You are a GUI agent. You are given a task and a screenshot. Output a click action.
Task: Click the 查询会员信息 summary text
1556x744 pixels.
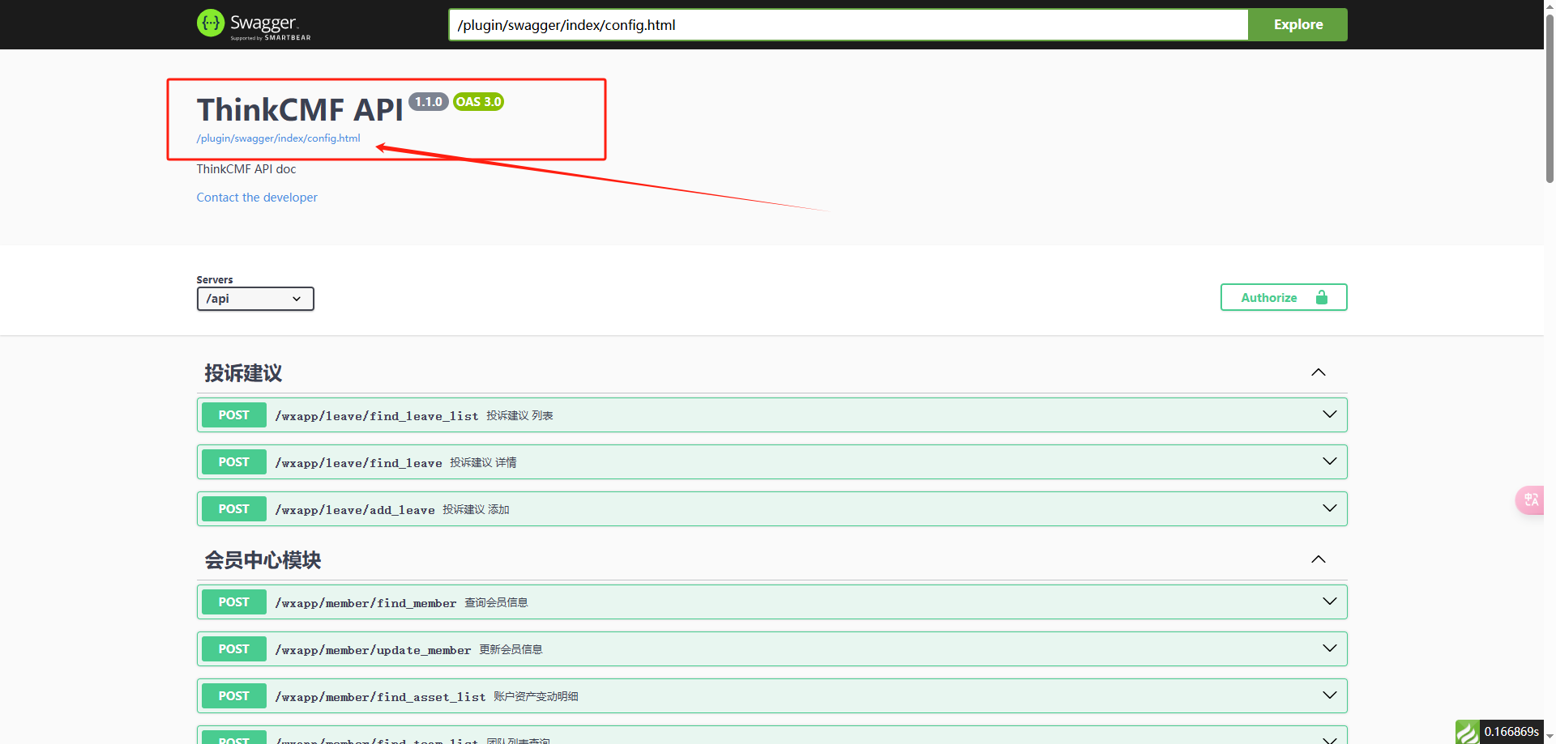click(496, 602)
